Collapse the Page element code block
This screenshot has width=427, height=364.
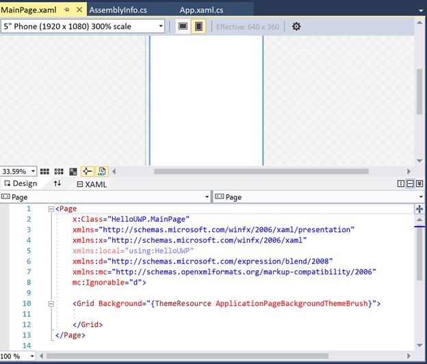[x=51, y=209]
